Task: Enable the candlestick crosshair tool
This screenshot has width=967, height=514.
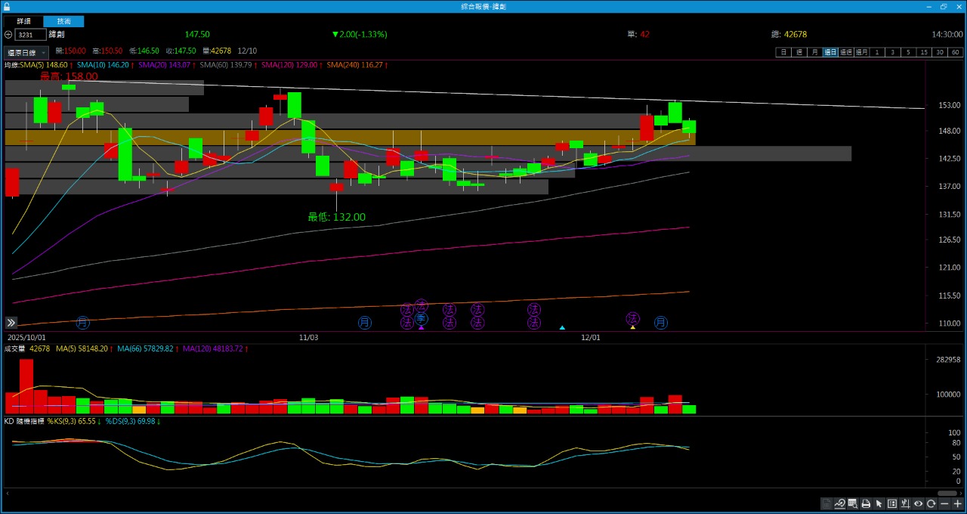Action: coord(905,504)
